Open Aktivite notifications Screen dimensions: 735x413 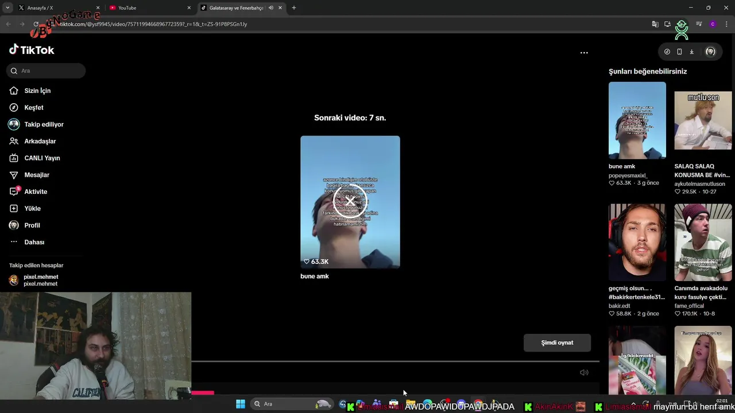[36, 192]
